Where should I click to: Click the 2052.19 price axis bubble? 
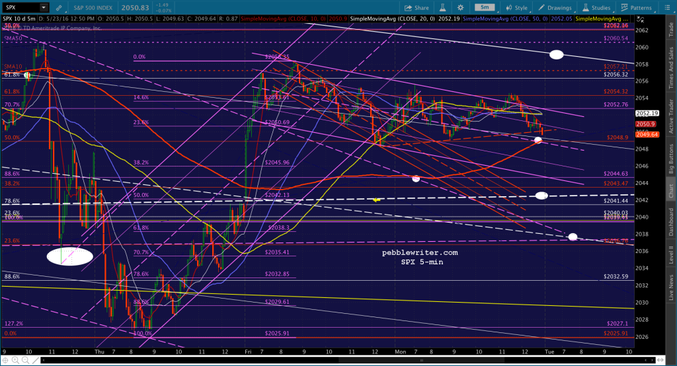tap(647, 113)
